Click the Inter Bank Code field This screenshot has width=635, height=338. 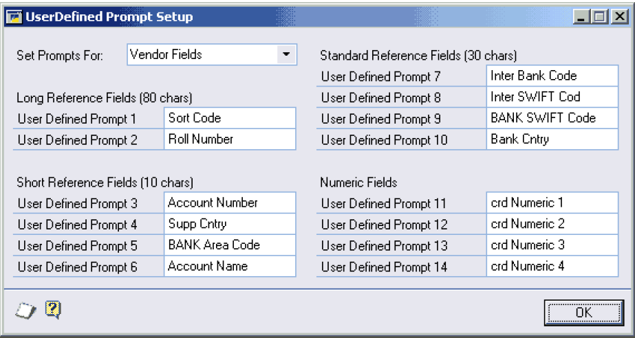click(552, 76)
